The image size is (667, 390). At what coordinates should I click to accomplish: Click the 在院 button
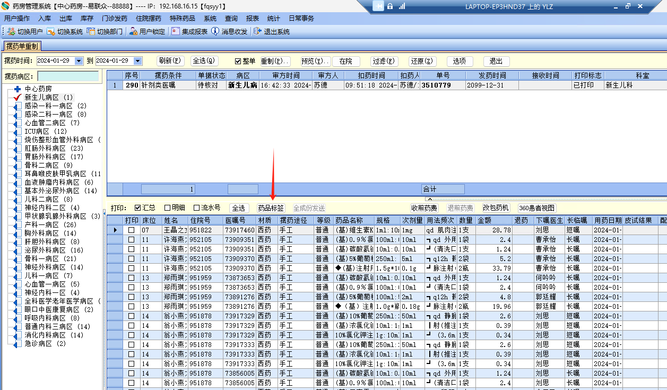[x=346, y=61]
